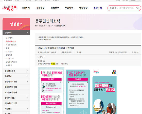Click the [바로보기] preview link
Screen dimensions: 142x114
tap(64, 64)
